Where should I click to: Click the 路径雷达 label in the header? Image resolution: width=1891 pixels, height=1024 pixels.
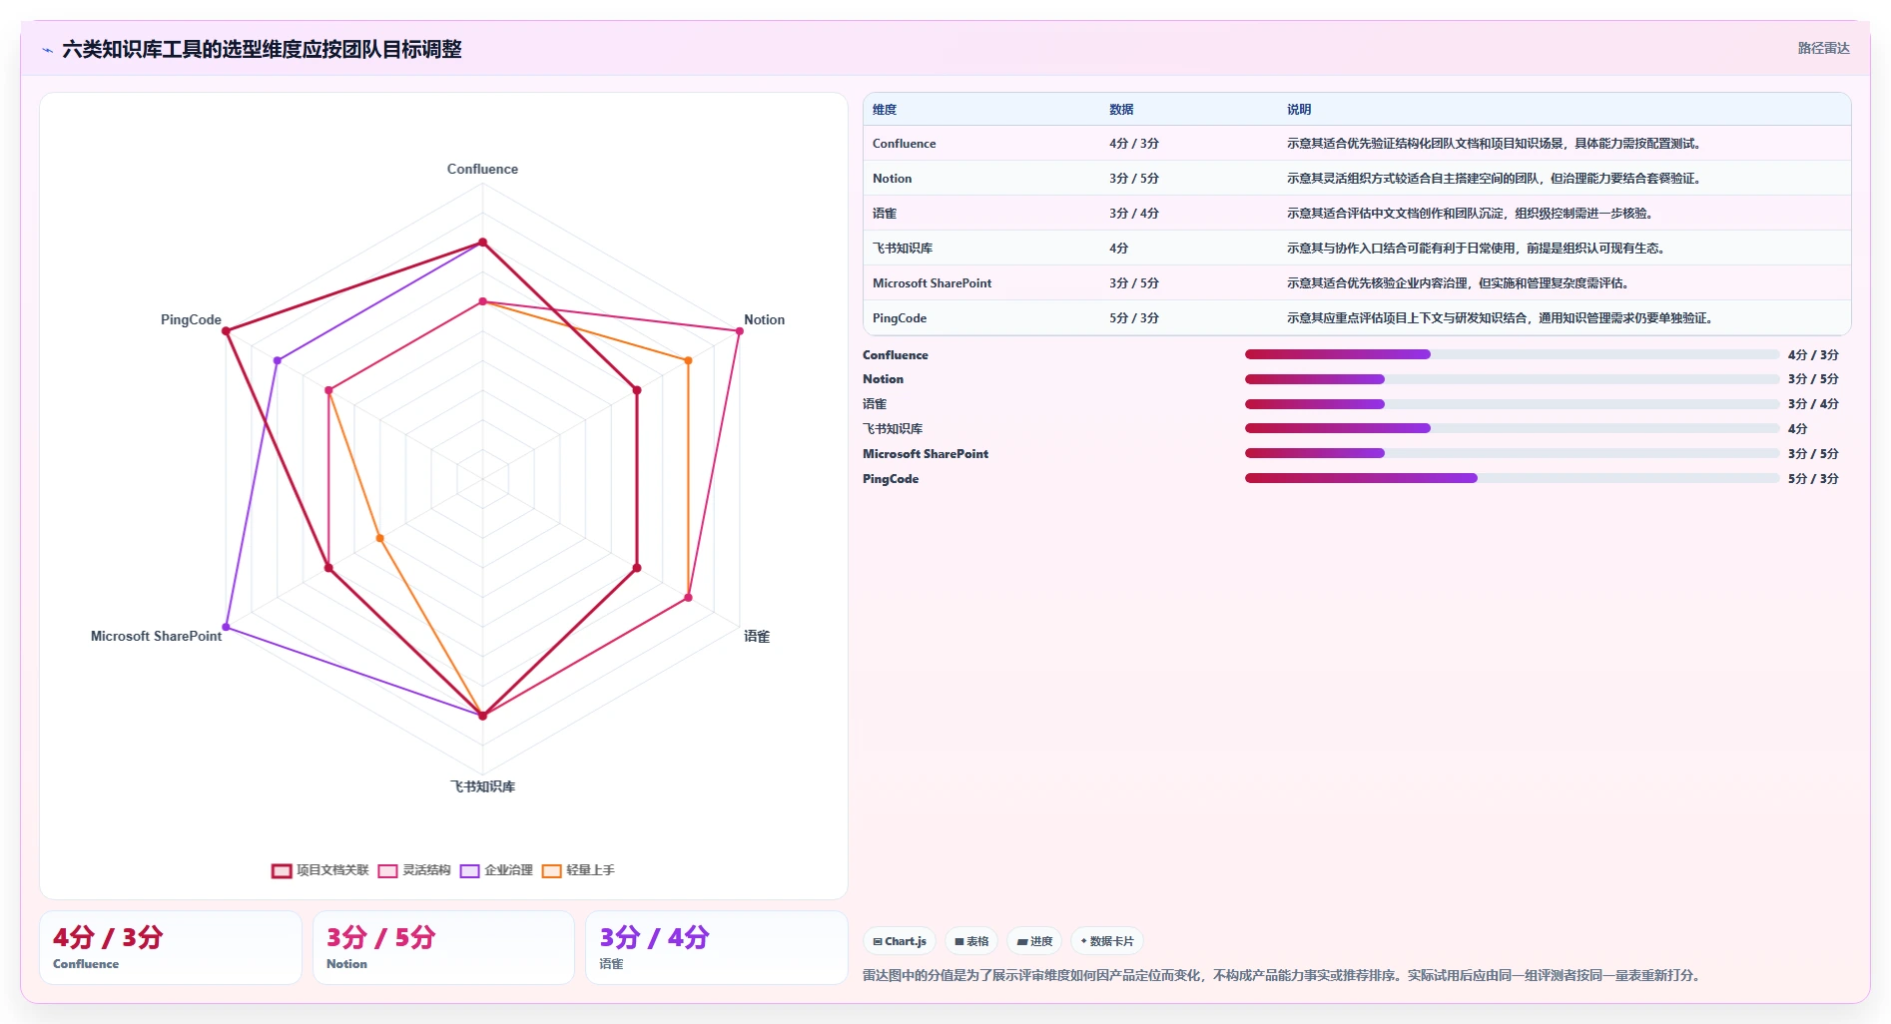tap(1823, 48)
